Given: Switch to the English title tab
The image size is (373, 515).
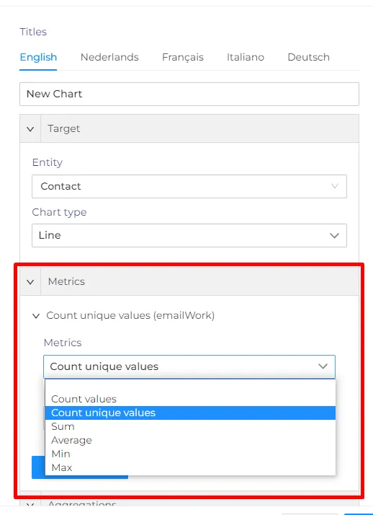Looking at the screenshot, I should coord(38,57).
